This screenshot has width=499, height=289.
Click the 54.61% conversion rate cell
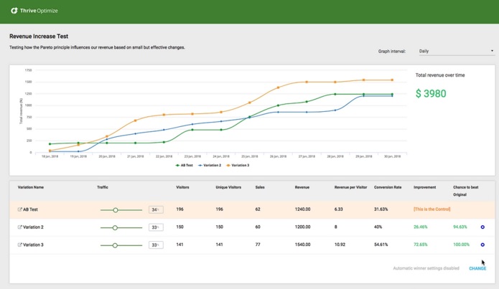click(381, 245)
